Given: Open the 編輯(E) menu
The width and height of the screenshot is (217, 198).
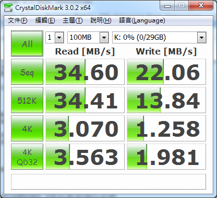Looking at the screenshot, I should tap(45, 20).
